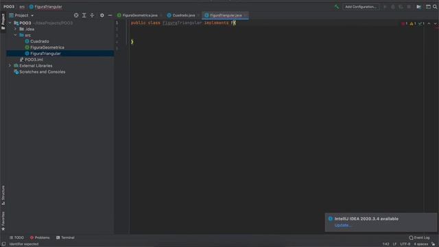
Task: Toggle the Structure tool window stripe button
Action: point(3,195)
